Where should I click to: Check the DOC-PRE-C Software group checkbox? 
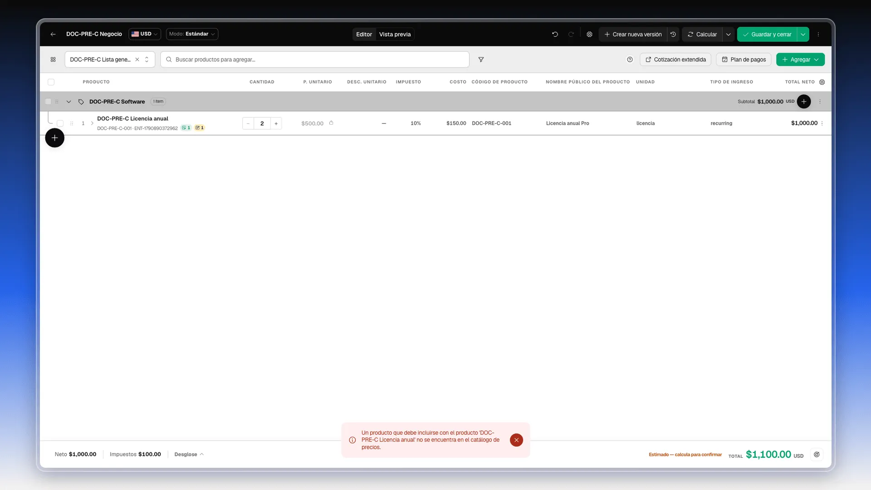48,102
